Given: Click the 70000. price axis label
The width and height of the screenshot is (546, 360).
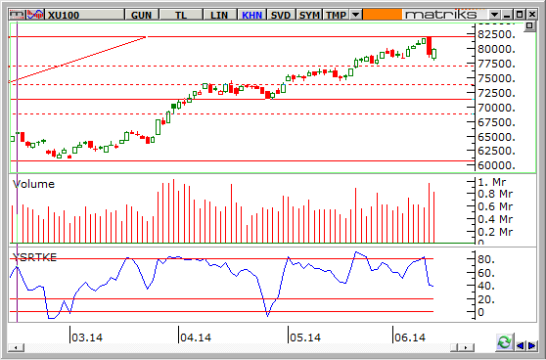Looking at the screenshot, I should point(497,108).
